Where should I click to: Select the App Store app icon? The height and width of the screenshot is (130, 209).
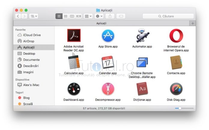click(108, 36)
